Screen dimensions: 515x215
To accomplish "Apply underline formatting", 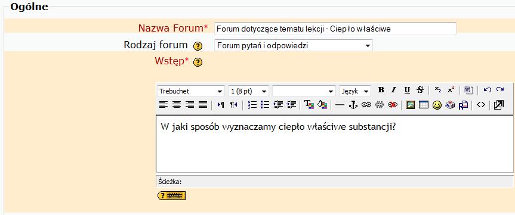I will (407, 90).
